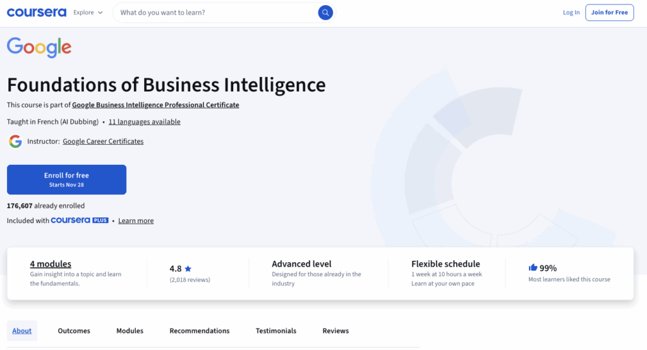Open Google Career Certificates instructor link
This screenshot has width=647, height=350.
103,141
